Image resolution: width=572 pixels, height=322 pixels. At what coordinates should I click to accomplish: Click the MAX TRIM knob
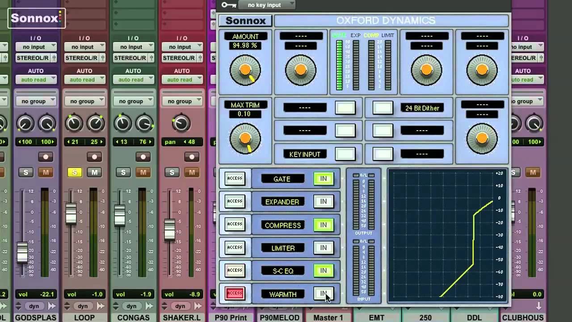(x=245, y=139)
